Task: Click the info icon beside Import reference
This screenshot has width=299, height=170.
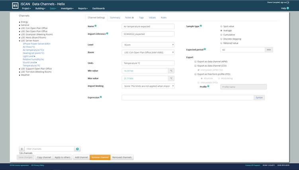Action: click(x=107, y=33)
